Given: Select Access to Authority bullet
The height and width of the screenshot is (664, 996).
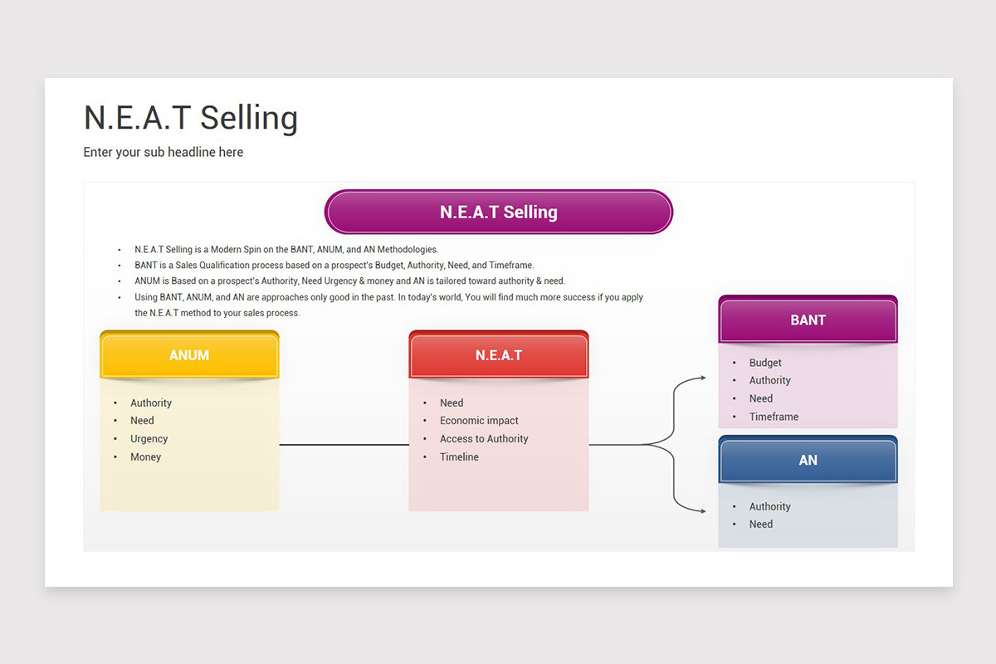Looking at the screenshot, I should (x=484, y=439).
